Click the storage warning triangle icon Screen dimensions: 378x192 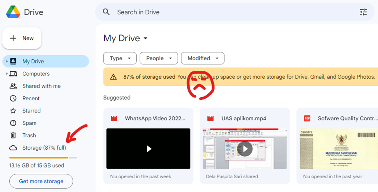tap(114, 77)
